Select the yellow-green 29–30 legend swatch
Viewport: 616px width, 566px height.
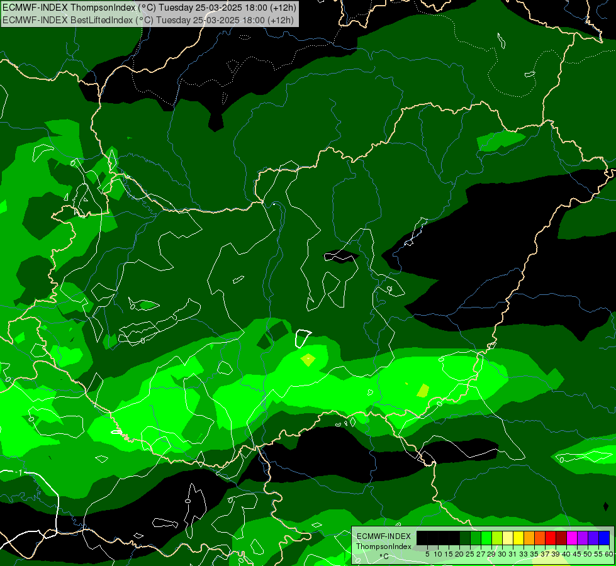pos(497,538)
